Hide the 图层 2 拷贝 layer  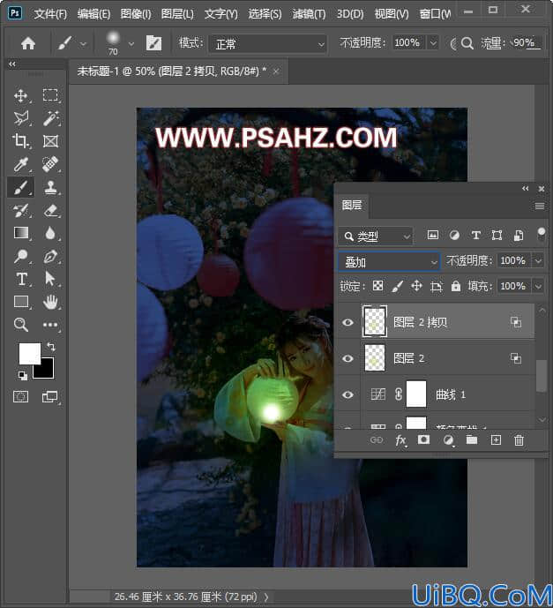point(347,322)
